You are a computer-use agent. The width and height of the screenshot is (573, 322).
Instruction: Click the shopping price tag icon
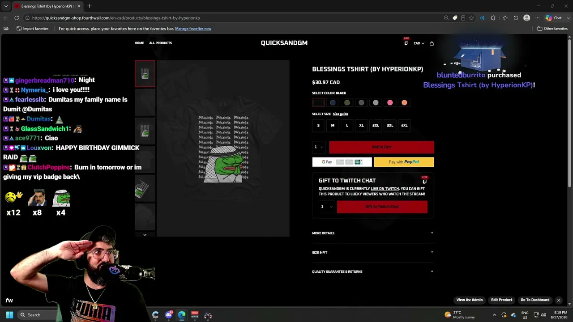[x=455, y=18]
